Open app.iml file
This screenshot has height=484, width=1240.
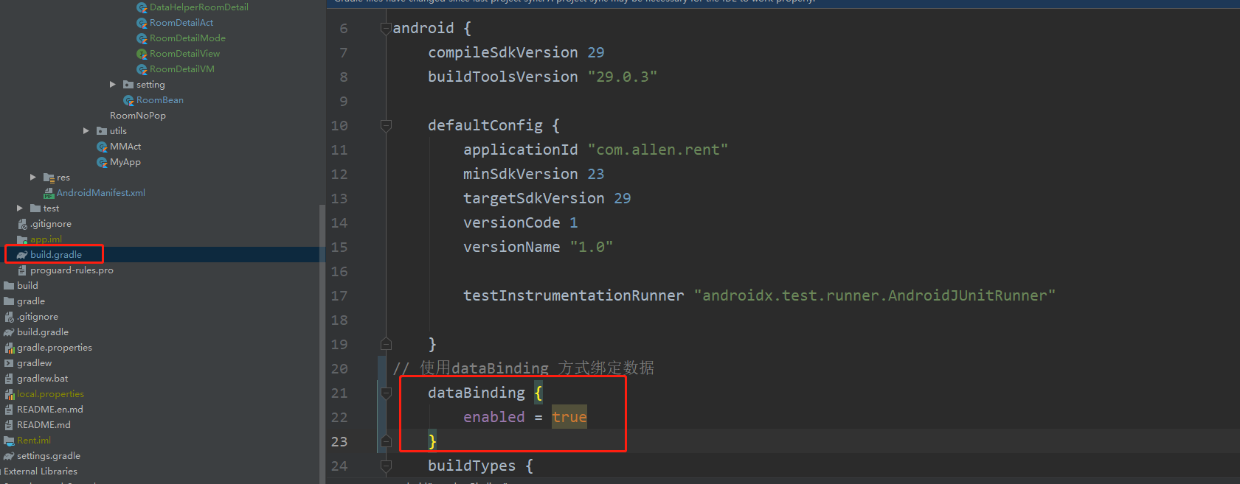pyautogui.click(x=46, y=239)
